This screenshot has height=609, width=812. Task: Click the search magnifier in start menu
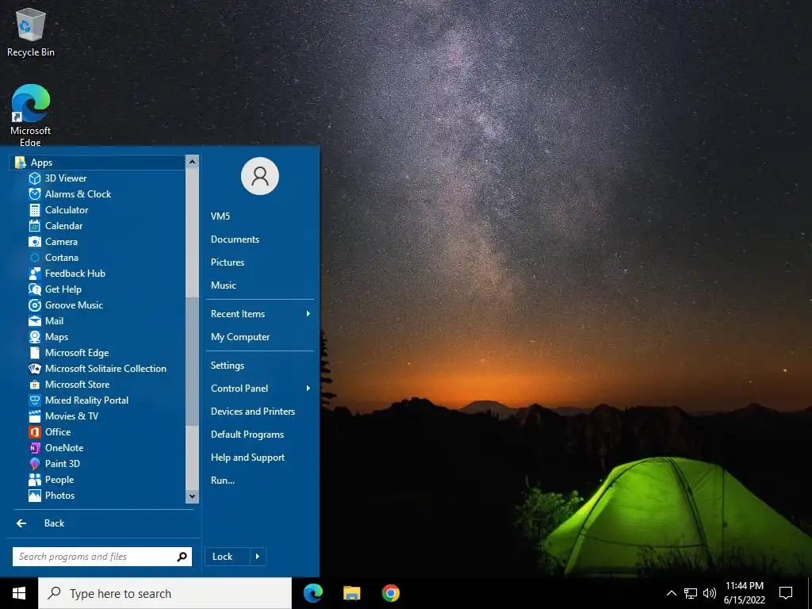tap(182, 557)
